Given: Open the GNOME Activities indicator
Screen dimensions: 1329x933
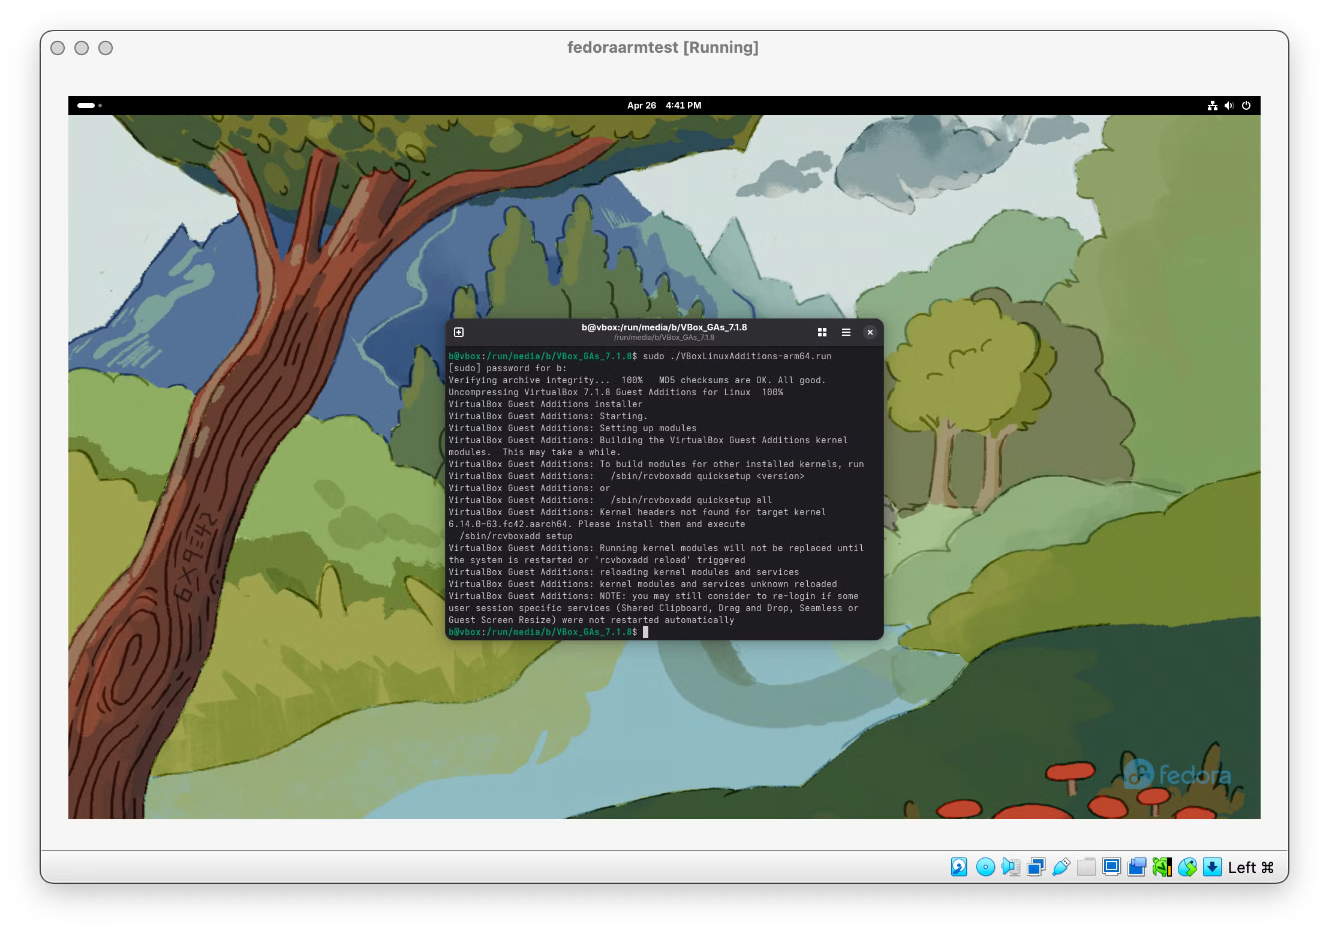Looking at the screenshot, I should click(x=86, y=105).
